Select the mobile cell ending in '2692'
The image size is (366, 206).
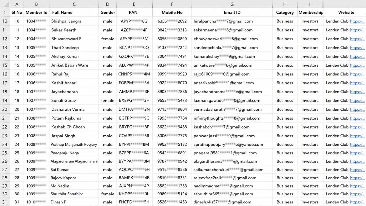172,21
